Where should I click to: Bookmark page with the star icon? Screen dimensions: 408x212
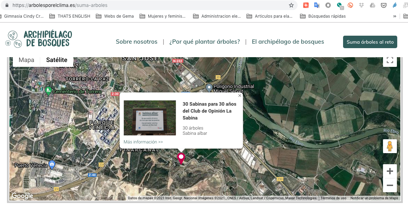[291, 5]
